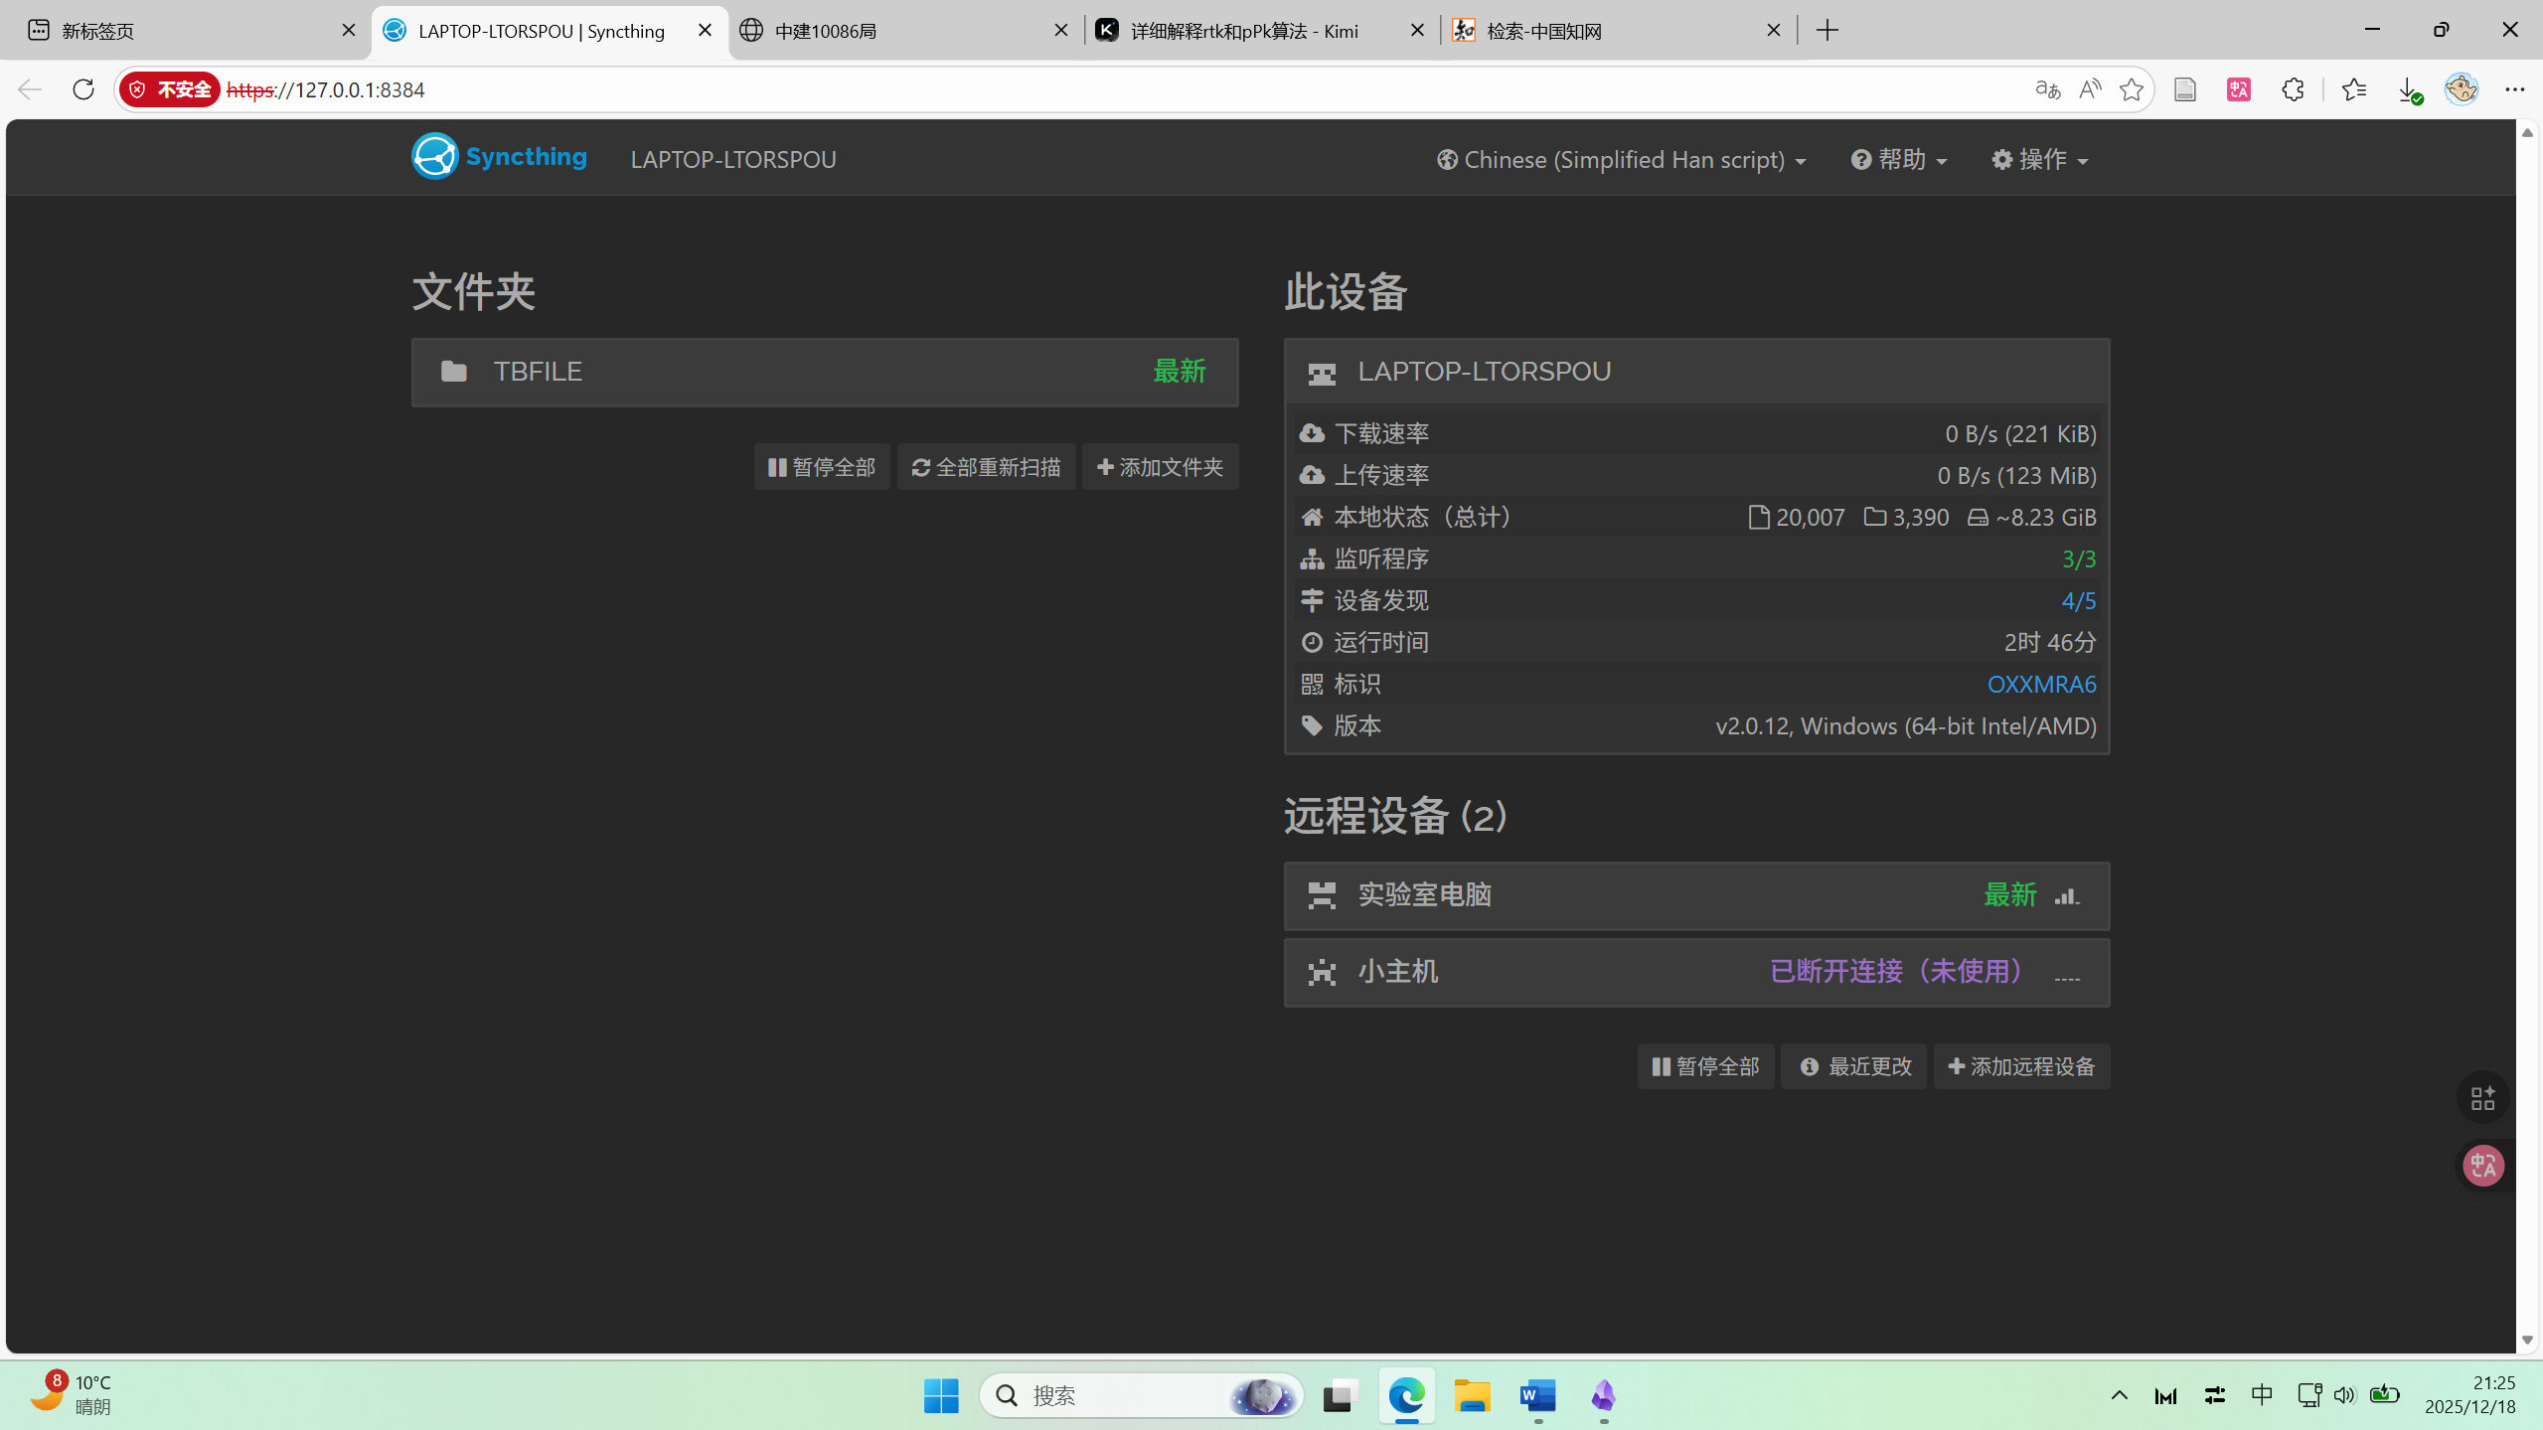Click 全部重新扫描 to rescan all folders

point(986,467)
